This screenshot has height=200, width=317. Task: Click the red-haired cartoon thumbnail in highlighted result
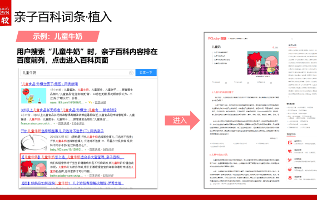[x=34, y=169]
